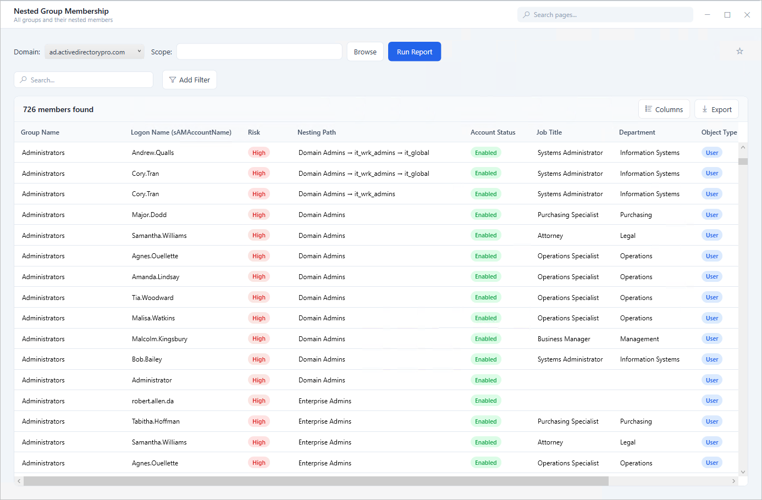The width and height of the screenshot is (762, 500).
Task: Select the Andrew.Qualls logon name cell
Action: (153, 153)
